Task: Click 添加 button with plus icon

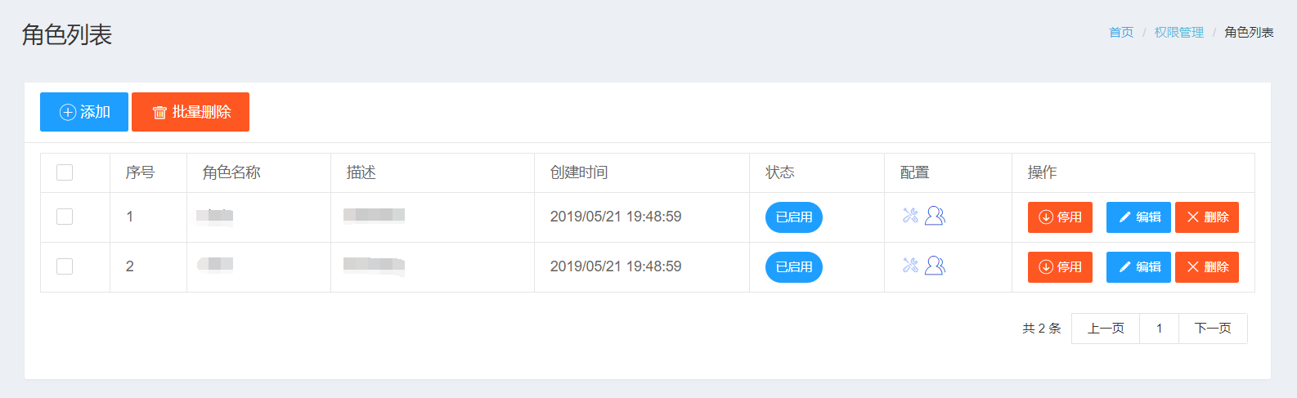Action: pos(84,112)
